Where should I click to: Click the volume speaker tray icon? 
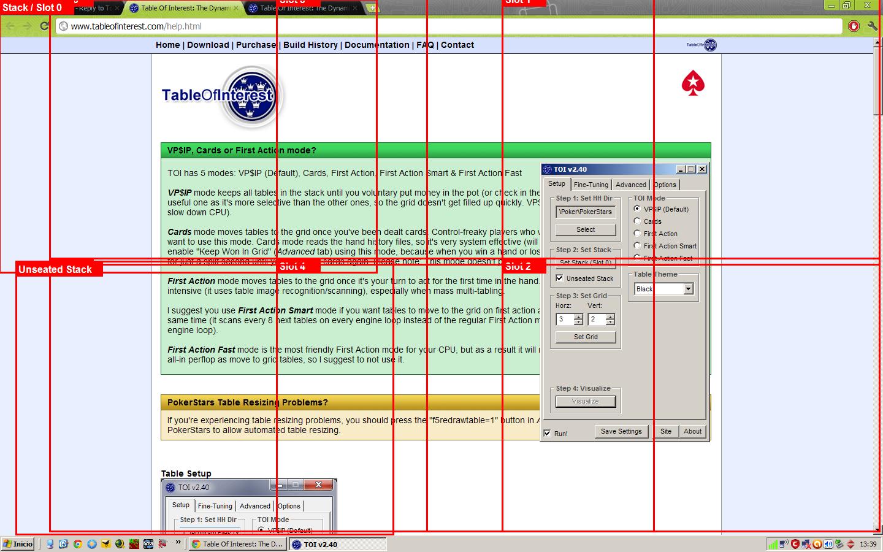coord(828,544)
